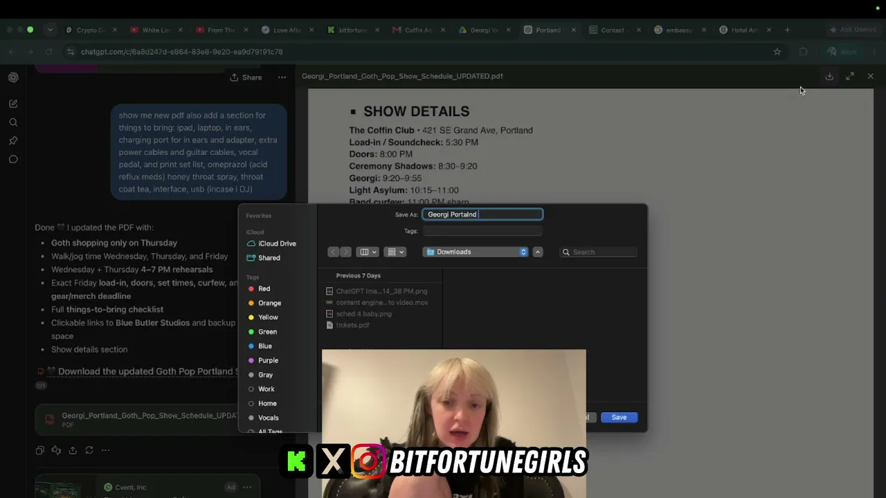
Task: Select iCloud Drive in the sidebar
Action: tap(271, 243)
